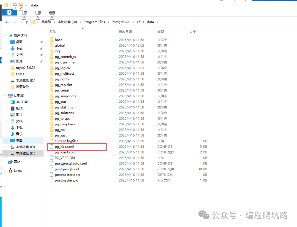Collapse the 快速访问 quick access section
297x227 pixels.
pos(5,36)
